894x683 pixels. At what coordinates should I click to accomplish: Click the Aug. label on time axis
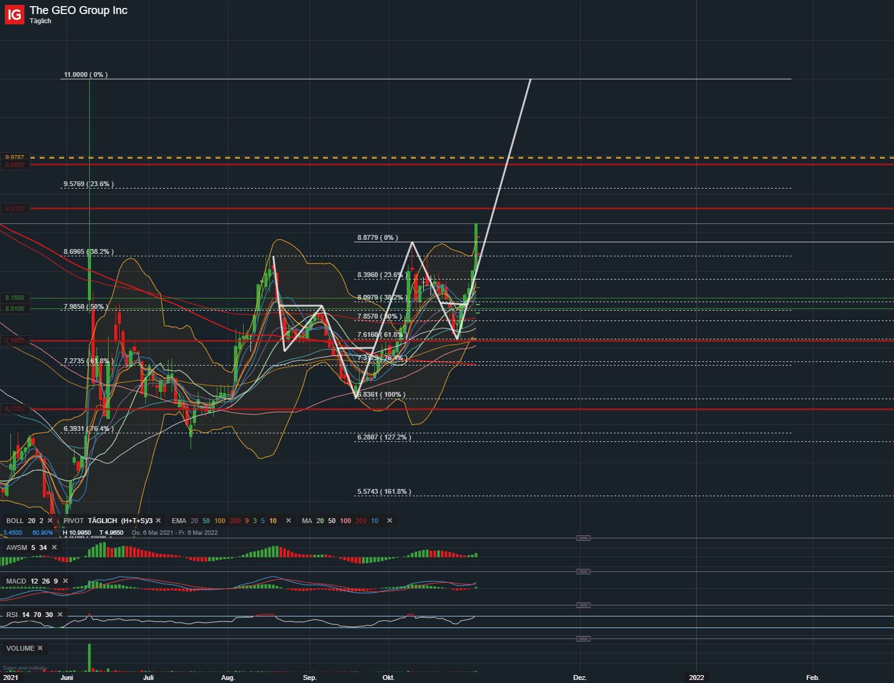point(228,678)
